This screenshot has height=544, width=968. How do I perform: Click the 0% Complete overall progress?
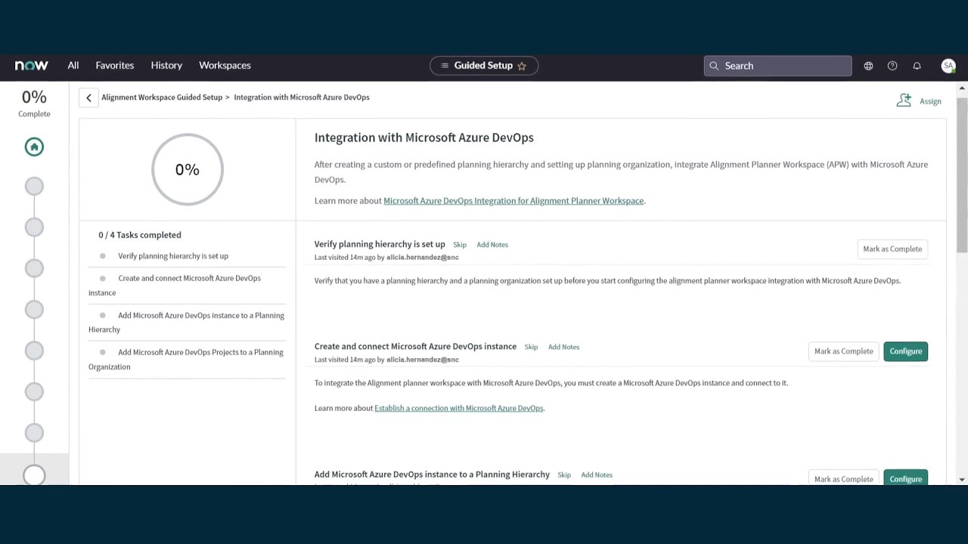coord(34,104)
